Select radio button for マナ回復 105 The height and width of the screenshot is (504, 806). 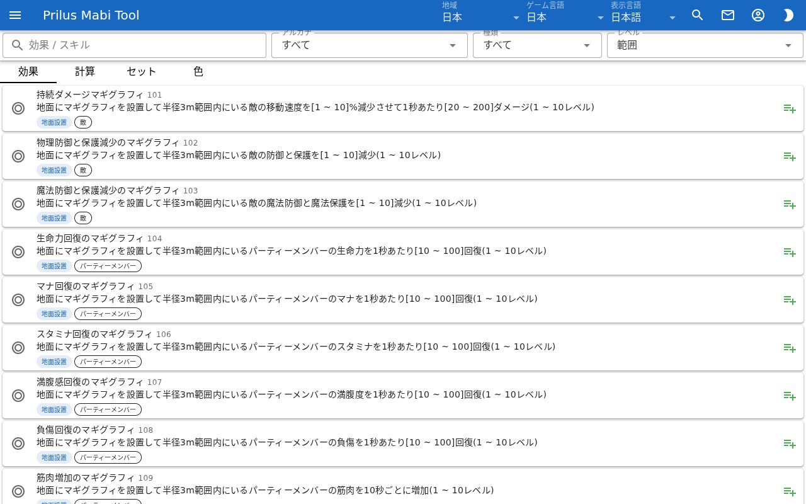pos(18,300)
